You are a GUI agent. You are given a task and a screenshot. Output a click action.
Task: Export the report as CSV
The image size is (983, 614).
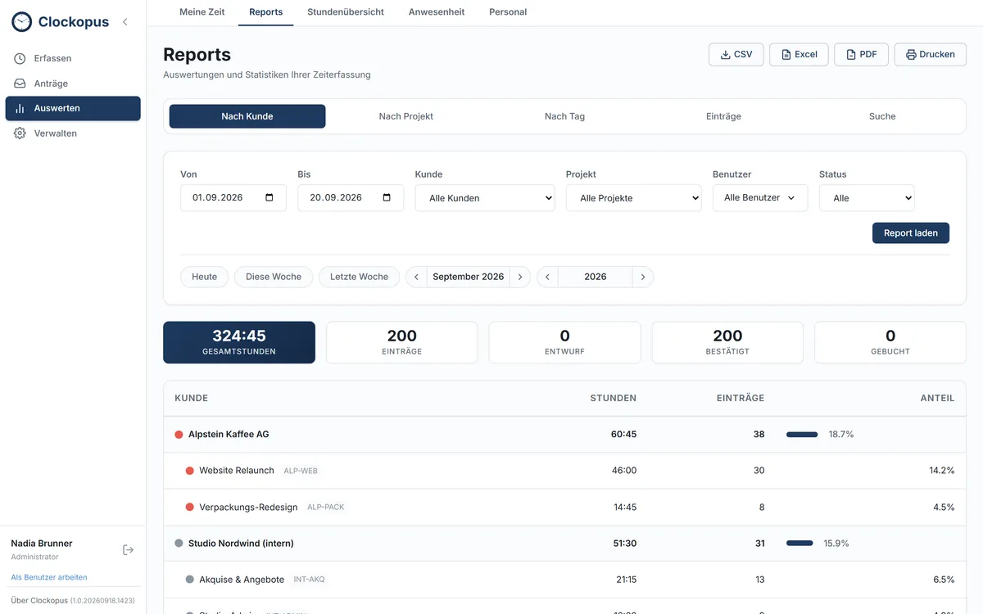(x=736, y=55)
